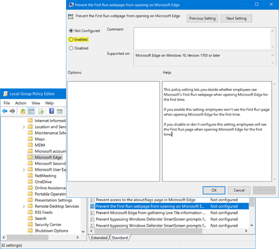Viewport: 279px width, 249px height.
Task: Click the tree pane horizontal scrollbar thumb
Action: click(27, 237)
